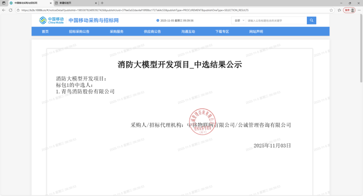Click the site info lock icon

18,10
